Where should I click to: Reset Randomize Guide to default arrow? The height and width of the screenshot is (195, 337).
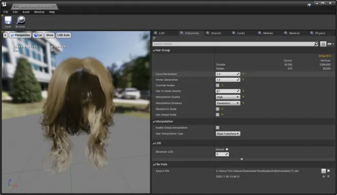pyautogui.click(x=222, y=109)
